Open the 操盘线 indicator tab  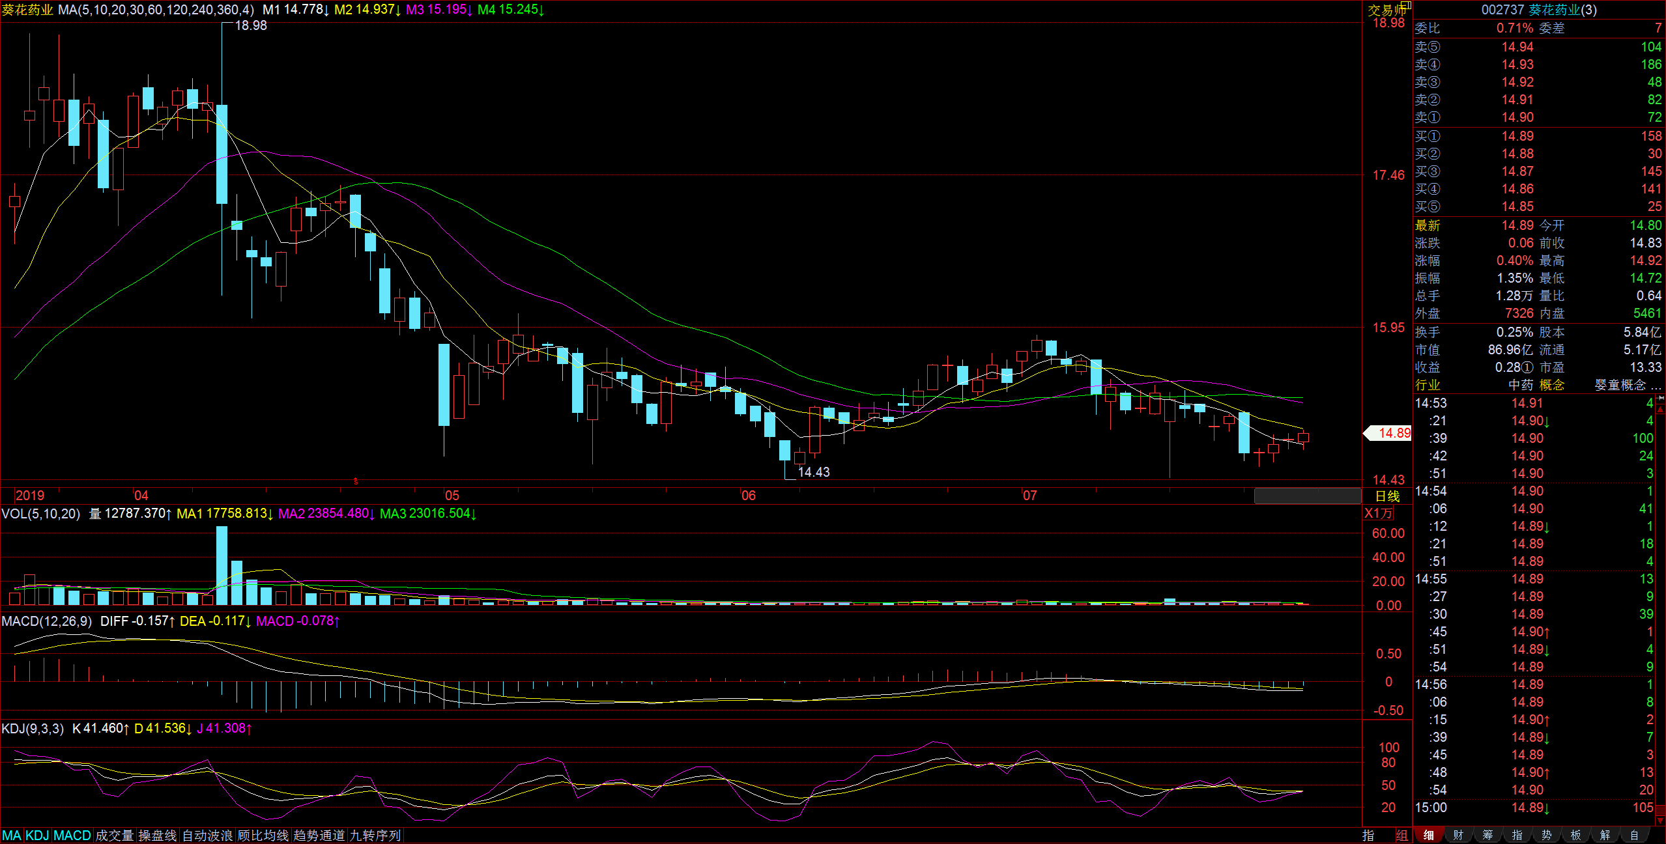click(158, 836)
